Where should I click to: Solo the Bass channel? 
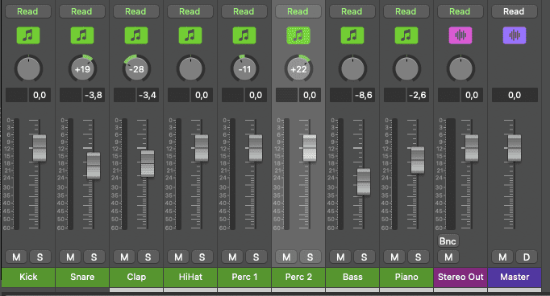pyautogui.click(x=364, y=257)
